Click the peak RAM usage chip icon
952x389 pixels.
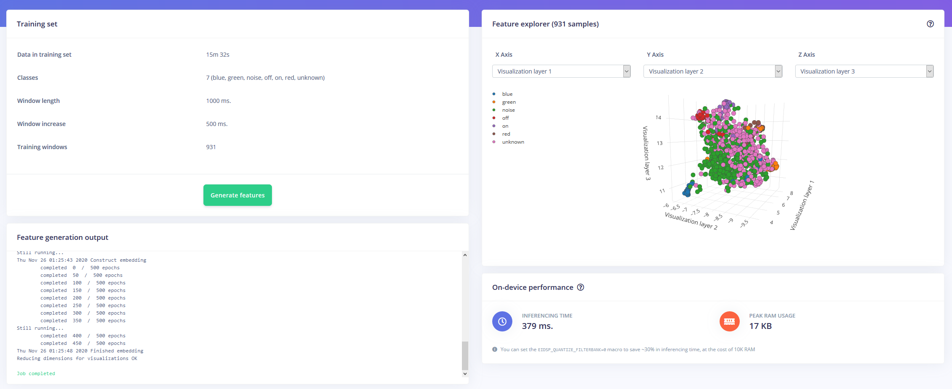point(730,321)
